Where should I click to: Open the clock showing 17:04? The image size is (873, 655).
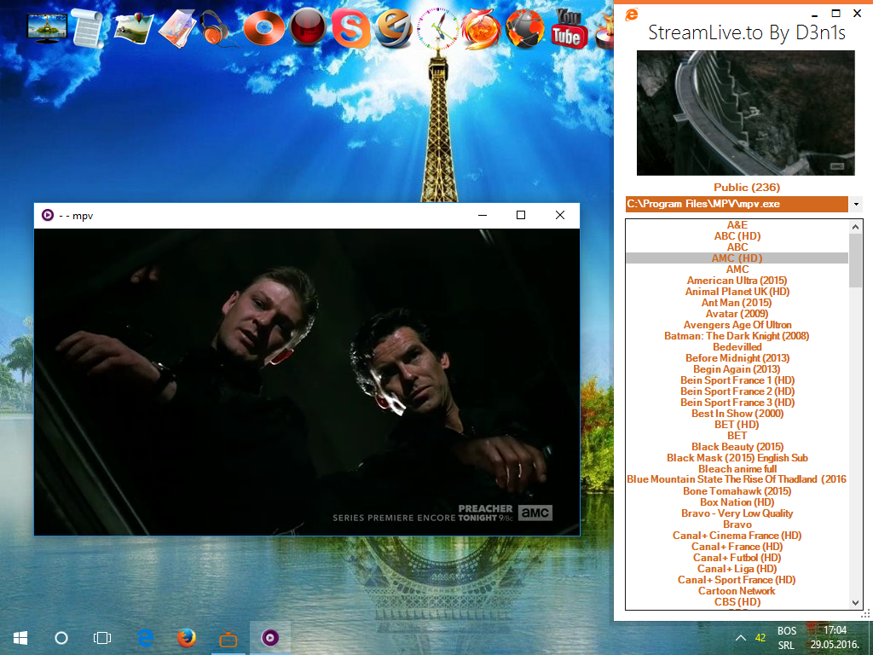(x=834, y=638)
